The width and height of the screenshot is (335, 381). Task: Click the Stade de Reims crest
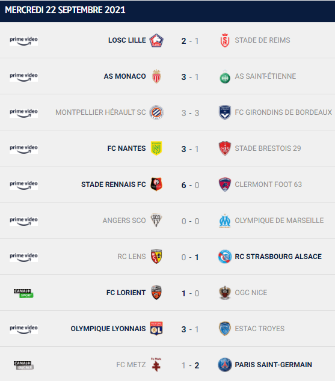[225, 40]
